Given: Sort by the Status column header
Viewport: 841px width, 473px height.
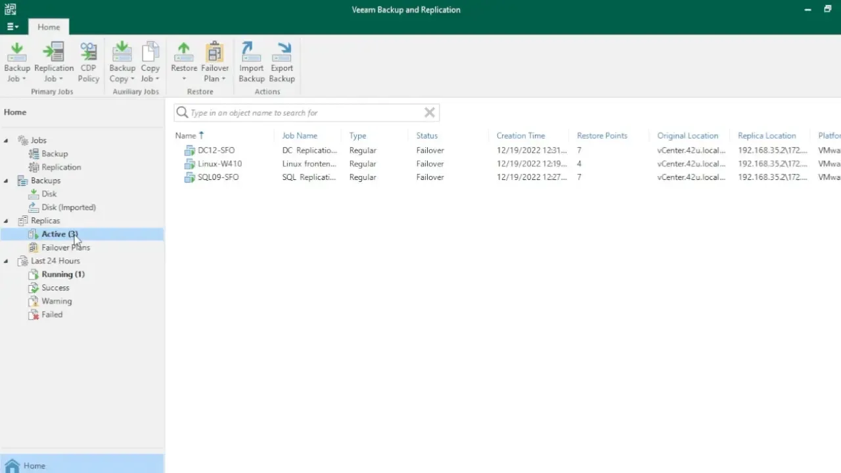Looking at the screenshot, I should pyautogui.click(x=427, y=136).
